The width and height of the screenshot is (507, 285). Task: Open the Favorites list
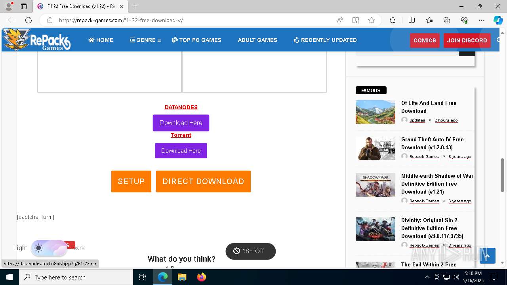click(429, 20)
